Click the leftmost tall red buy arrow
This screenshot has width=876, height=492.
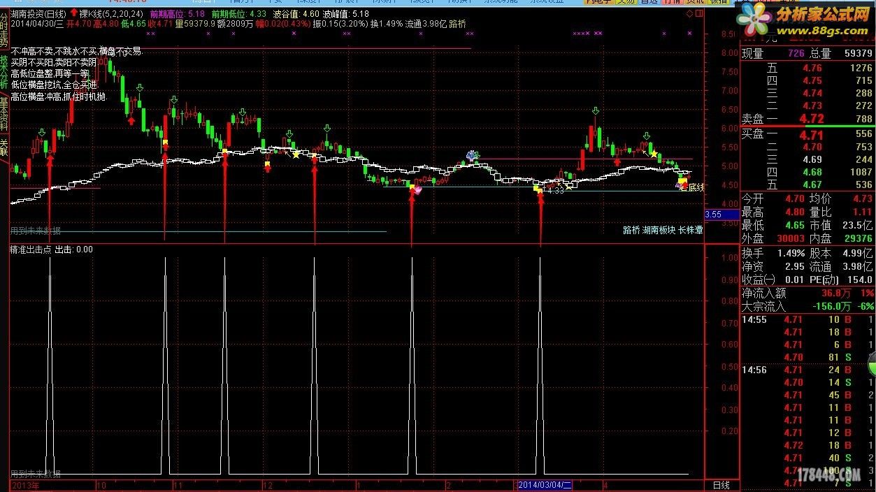pos(50,199)
